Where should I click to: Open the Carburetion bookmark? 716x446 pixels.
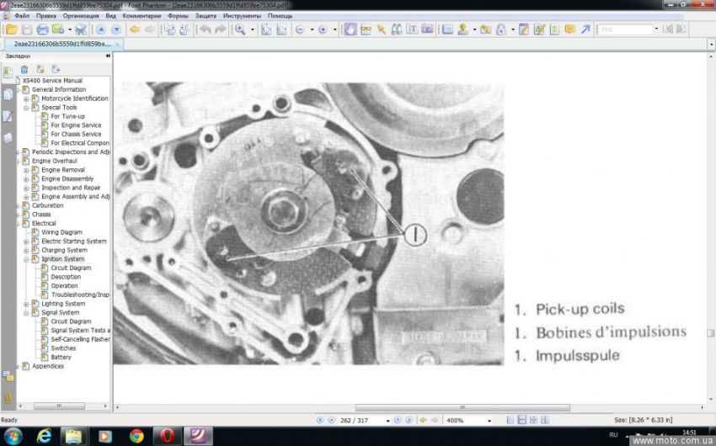point(48,205)
